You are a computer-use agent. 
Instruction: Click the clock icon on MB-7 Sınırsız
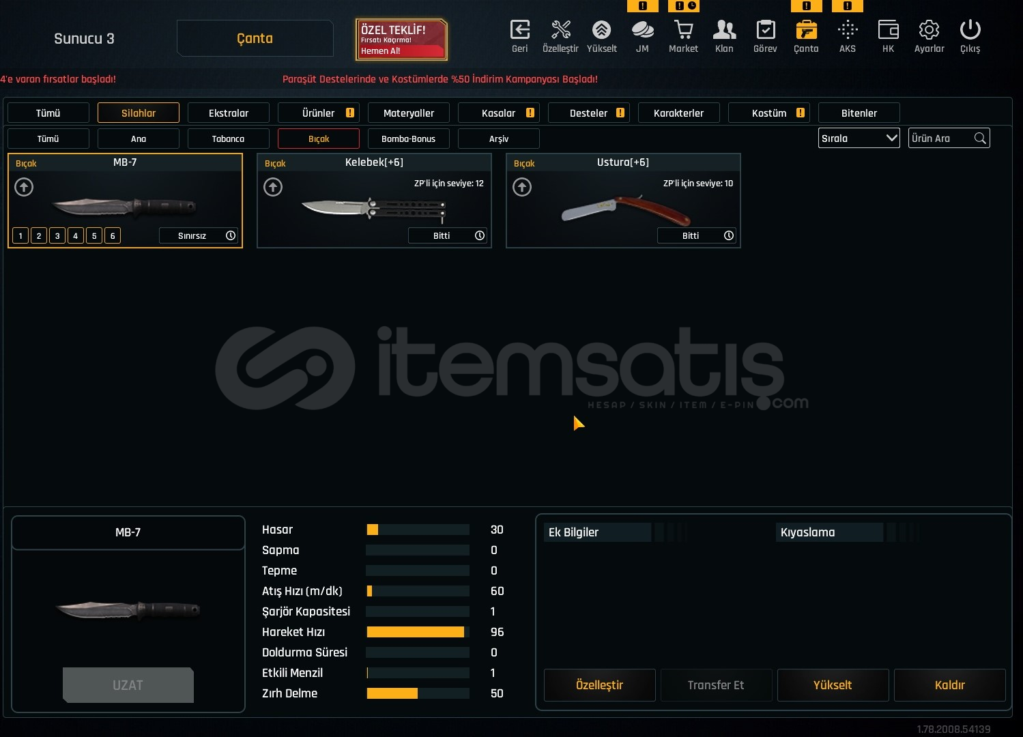pos(231,235)
